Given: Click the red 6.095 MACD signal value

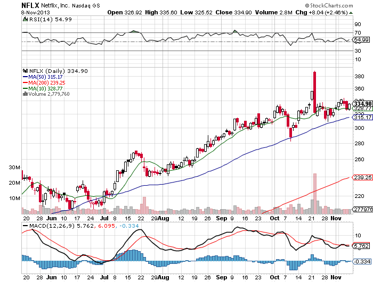Looking at the screenshot, I should [x=107, y=226].
